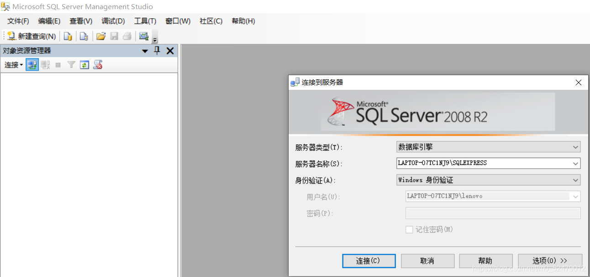Click the connect Object Explorer icon
The height and width of the screenshot is (277, 590).
click(x=32, y=65)
